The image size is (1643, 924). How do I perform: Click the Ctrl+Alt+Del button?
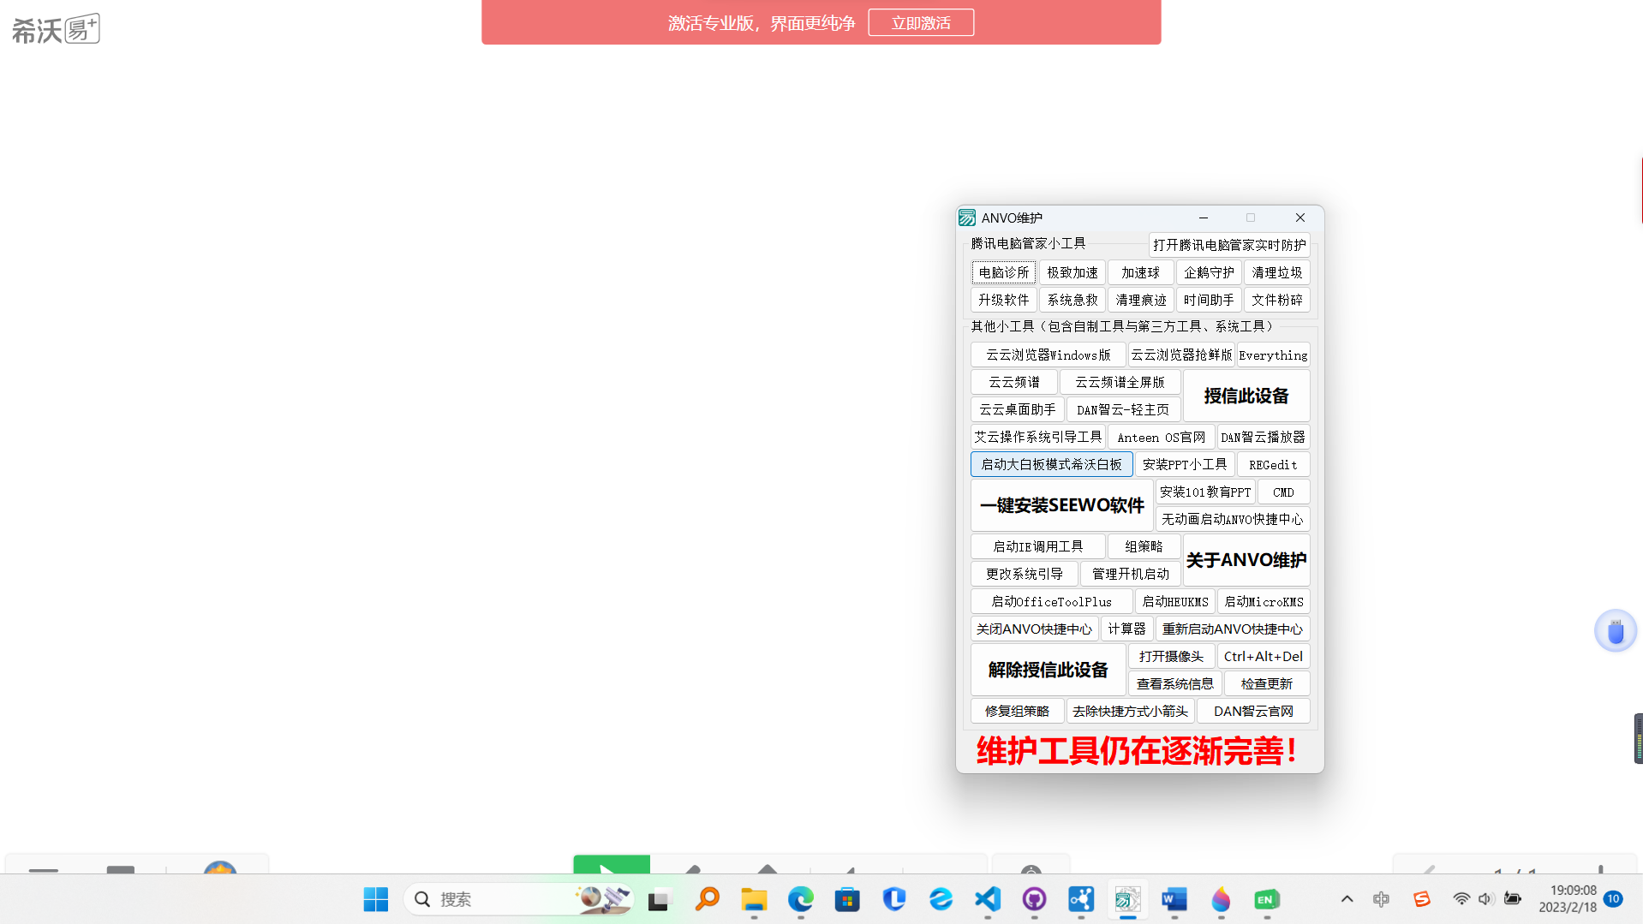1264,656
